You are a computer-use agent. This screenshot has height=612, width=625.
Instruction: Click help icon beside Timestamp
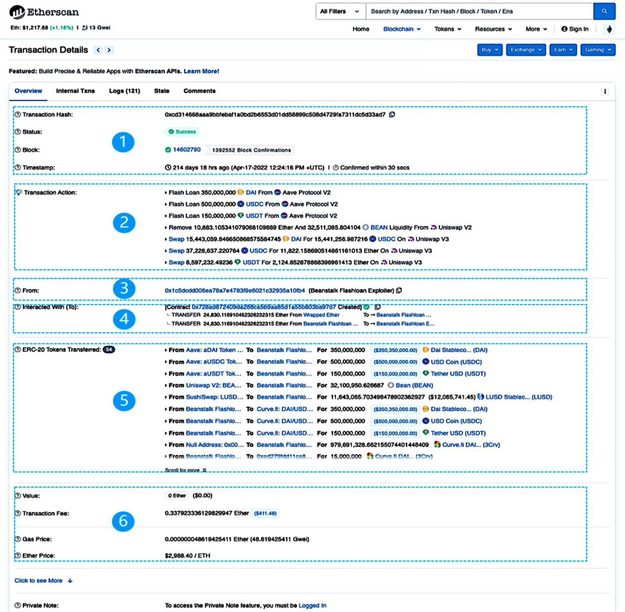coord(18,167)
